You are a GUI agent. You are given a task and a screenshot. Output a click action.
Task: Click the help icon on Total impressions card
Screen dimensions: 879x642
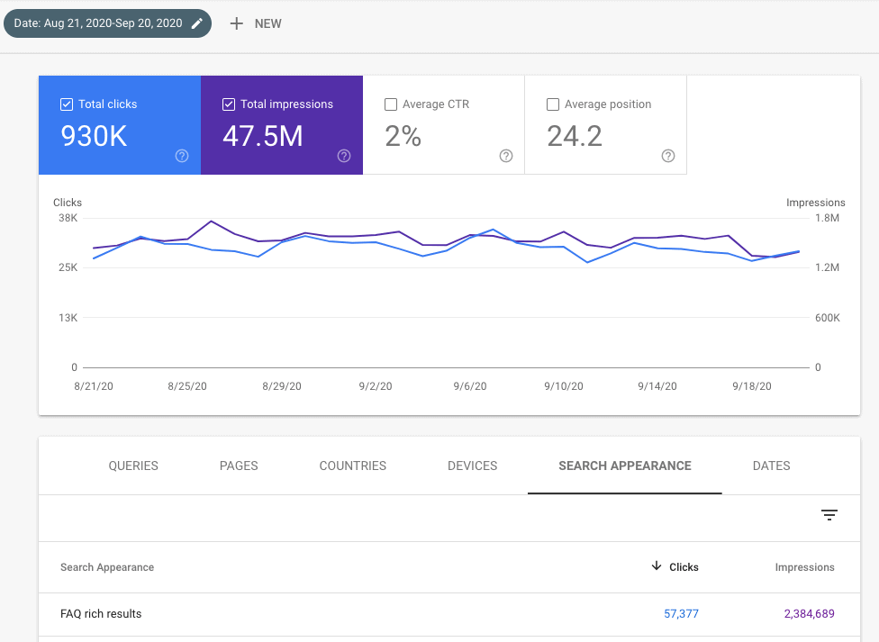(344, 156)
